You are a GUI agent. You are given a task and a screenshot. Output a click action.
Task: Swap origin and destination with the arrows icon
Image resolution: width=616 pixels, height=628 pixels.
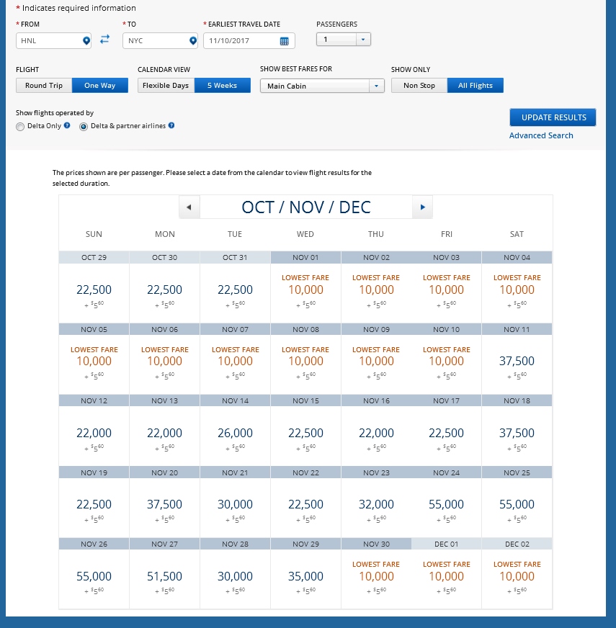tap(104, 40)
